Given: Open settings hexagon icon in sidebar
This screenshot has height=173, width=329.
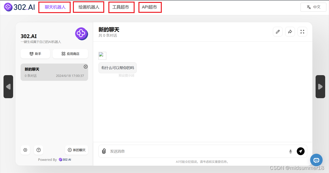Looking at the screenshot, I should 25,150.
